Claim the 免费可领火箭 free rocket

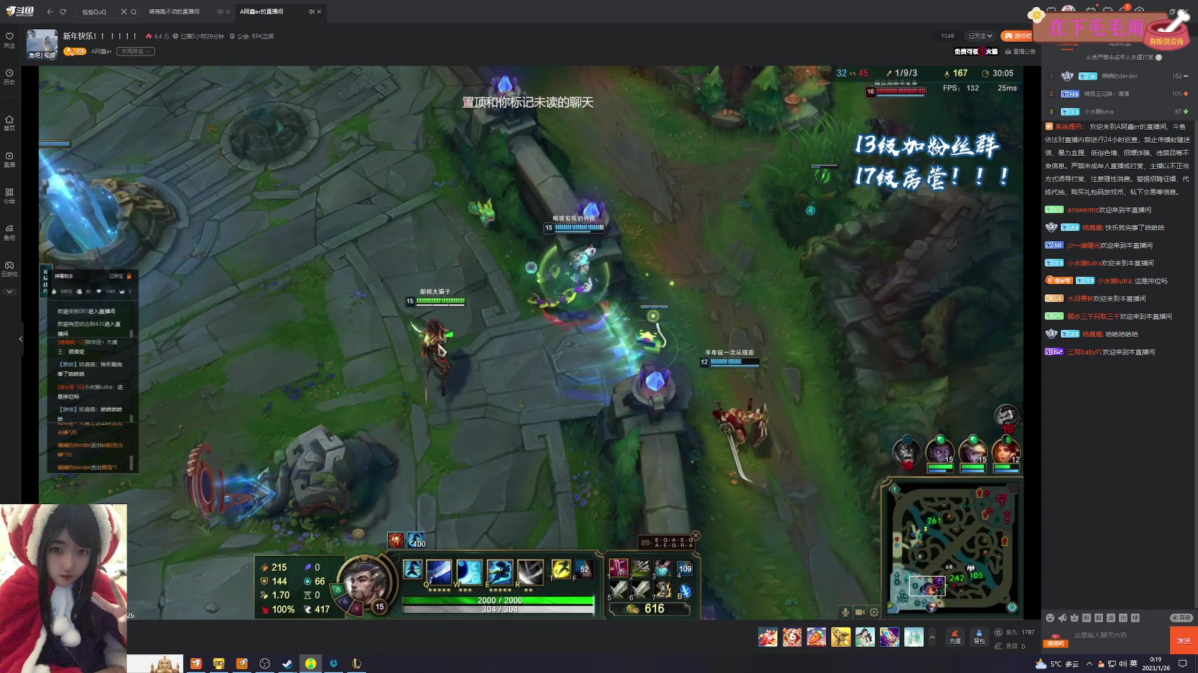(976, 52)
